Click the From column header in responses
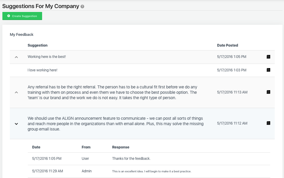 [86, 147]
